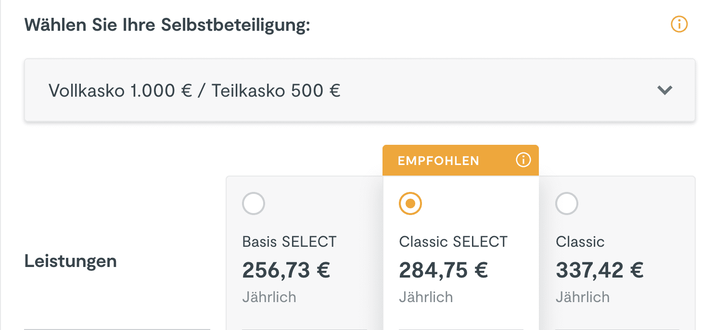Click the 337,42 € price
Screen dimensions: 714x330
point(599,270)
